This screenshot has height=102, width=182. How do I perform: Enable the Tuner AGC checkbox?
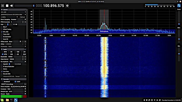(x=2, y=34)
